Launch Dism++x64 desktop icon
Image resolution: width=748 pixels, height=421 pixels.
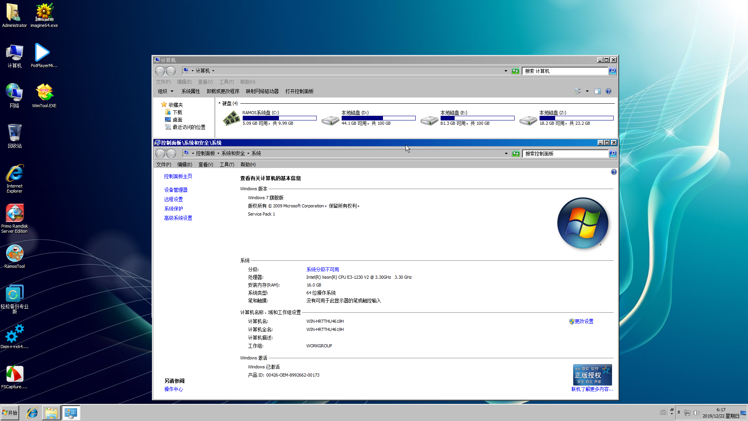click(x=14, y=337)
